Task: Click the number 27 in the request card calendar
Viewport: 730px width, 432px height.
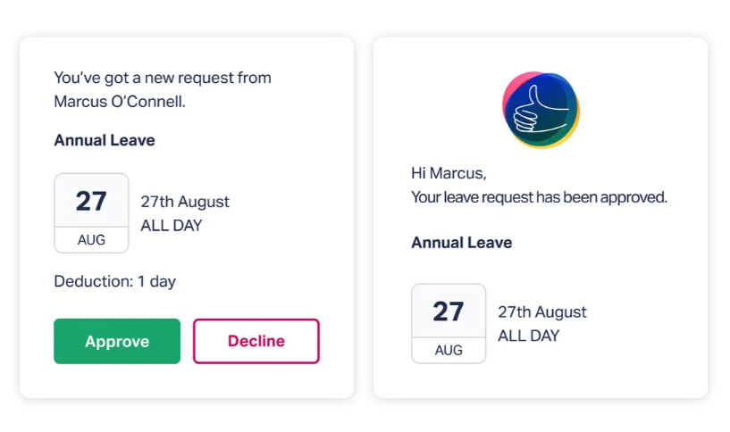Action: (x=91, y=202)
